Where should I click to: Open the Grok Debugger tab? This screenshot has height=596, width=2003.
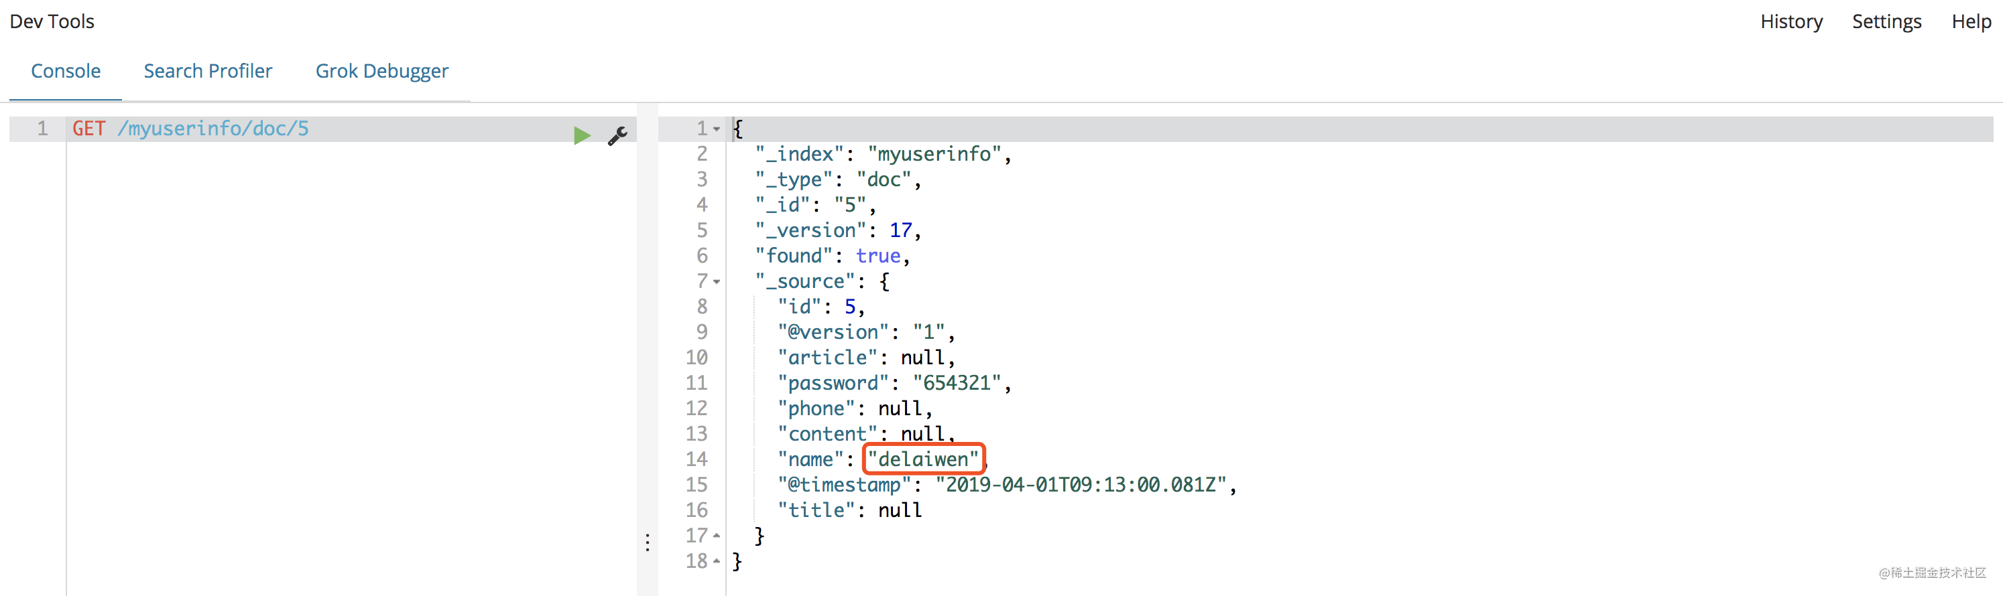(382, 71)
